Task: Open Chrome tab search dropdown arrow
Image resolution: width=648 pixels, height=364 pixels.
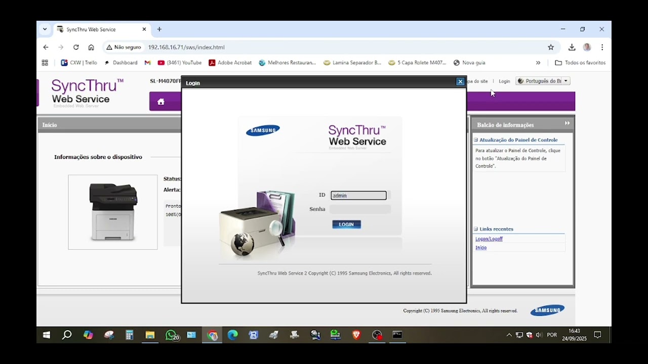Action: point(45,29)
